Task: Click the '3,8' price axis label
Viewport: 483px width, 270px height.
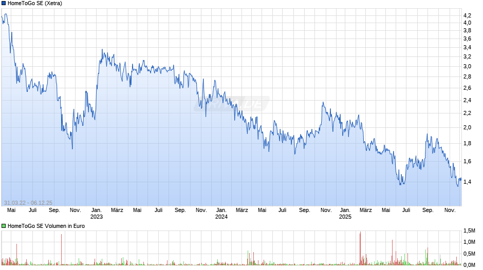Action: tap(467, 30)
